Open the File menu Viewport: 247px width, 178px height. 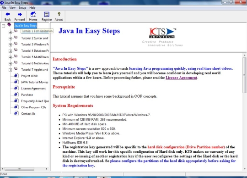4,8
